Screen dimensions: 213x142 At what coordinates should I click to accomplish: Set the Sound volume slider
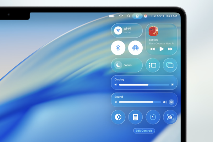[140, 102]
